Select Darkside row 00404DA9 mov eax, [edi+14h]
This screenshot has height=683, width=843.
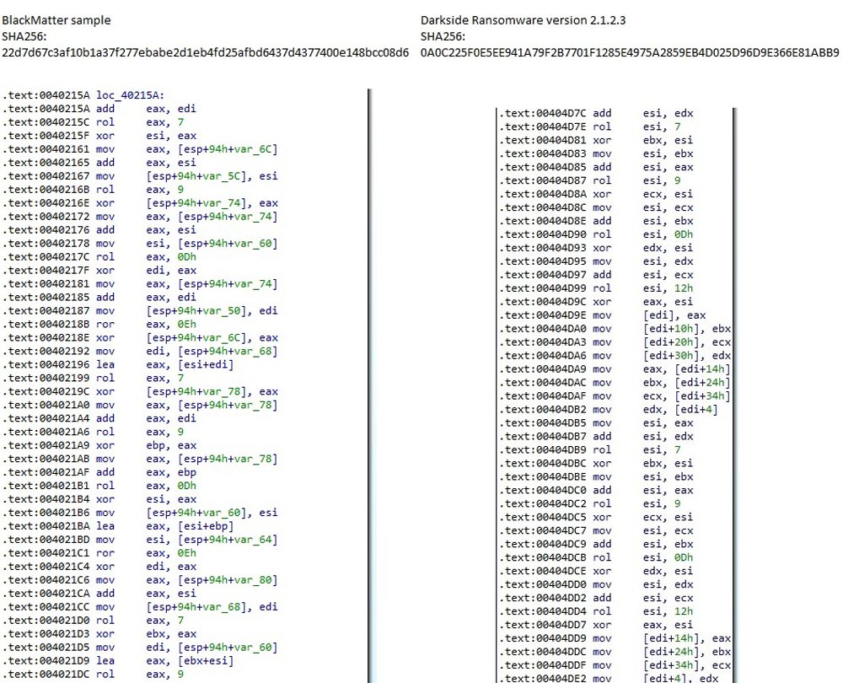615,369
